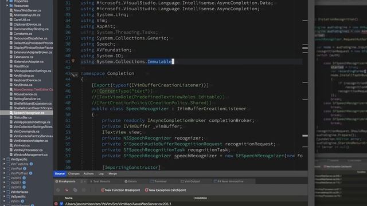Screen dimensions: 367x206
Task: Click the CaretUtil.cs file icon
Action: 11,19
